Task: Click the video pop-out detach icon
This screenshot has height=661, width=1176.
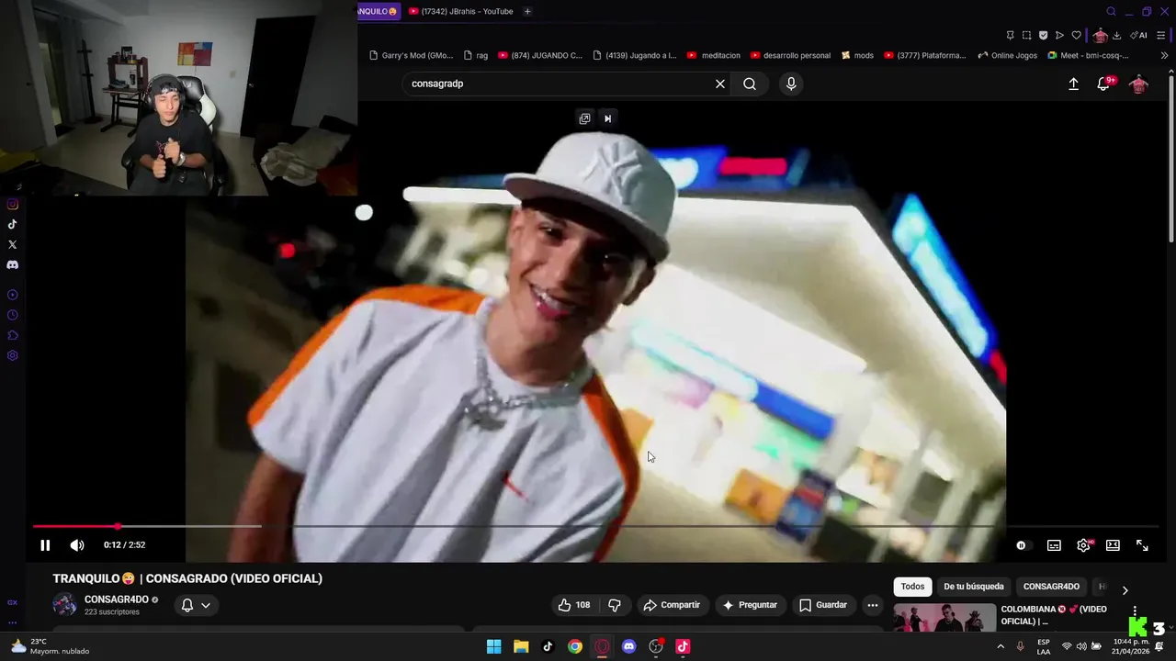Action: (584, 118)
